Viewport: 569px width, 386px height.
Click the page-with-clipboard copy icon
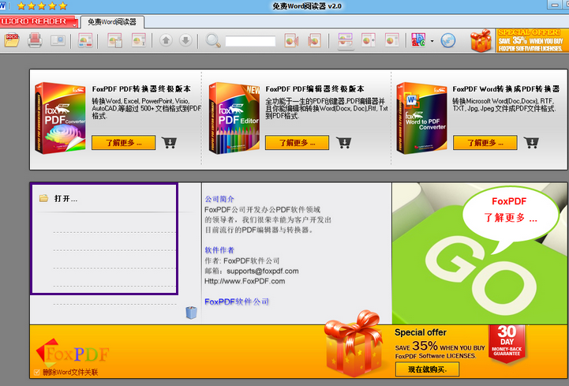click(114, 40)
